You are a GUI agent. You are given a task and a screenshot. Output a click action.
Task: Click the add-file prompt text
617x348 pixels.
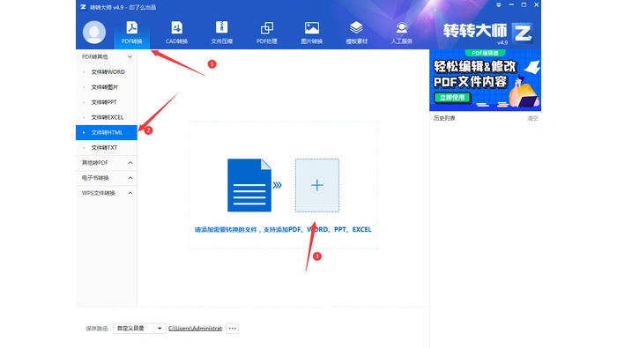[283, 229]
